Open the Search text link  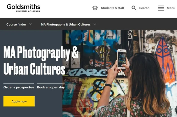coord(144,8)
